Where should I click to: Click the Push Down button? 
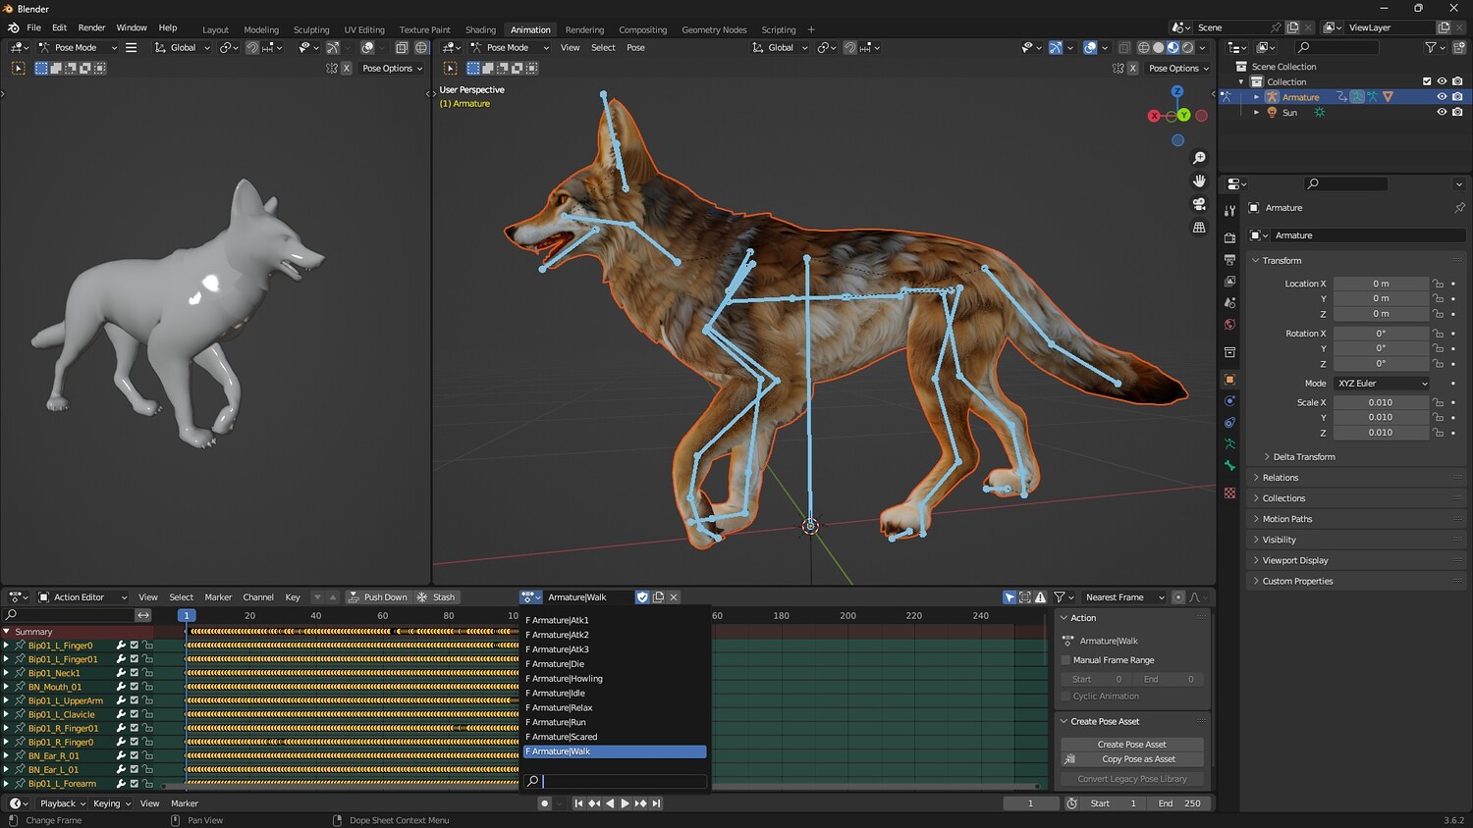[377, 597]
